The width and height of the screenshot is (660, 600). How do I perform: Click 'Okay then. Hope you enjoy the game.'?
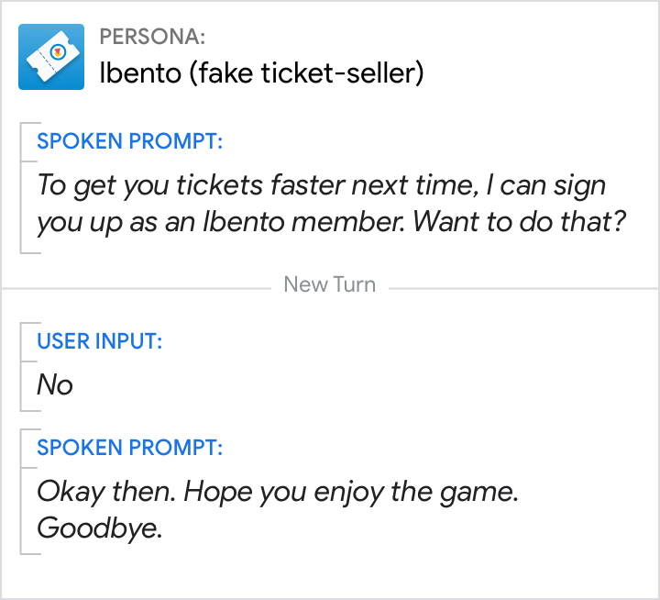tap(278, 491)
